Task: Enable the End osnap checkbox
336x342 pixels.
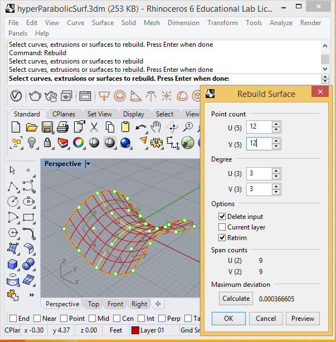Action: click(x=13, y=318)
